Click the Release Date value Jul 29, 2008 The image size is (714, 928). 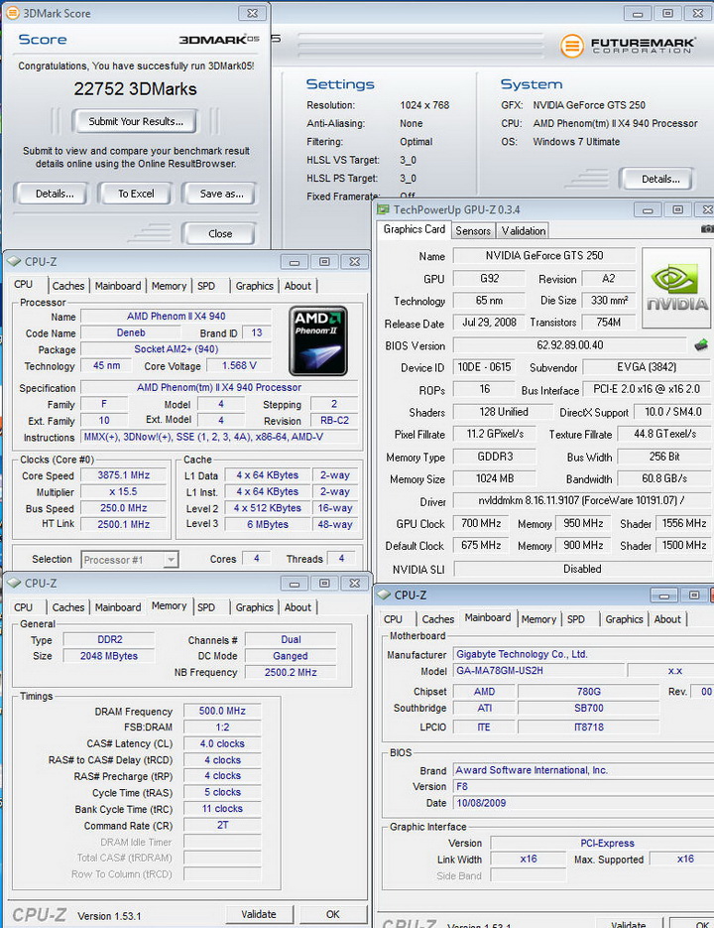tap(489, 323)
